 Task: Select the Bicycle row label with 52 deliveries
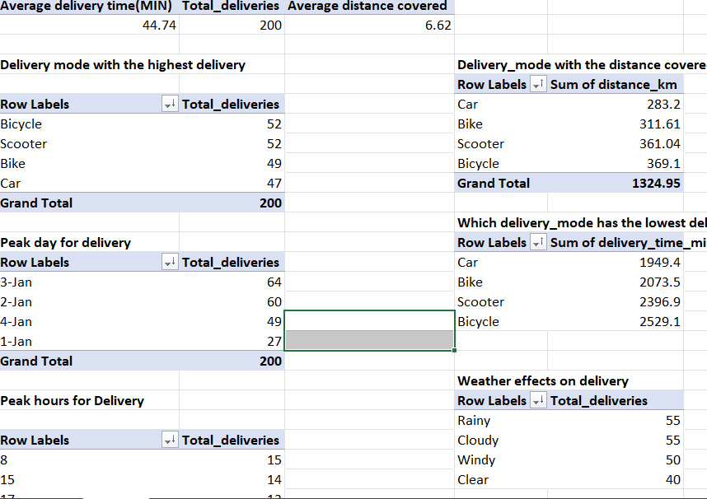[89, 124]
